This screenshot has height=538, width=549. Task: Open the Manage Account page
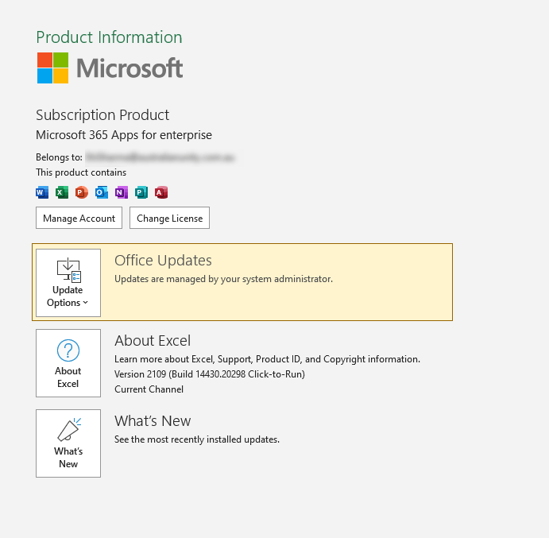(x=79, y=218)
